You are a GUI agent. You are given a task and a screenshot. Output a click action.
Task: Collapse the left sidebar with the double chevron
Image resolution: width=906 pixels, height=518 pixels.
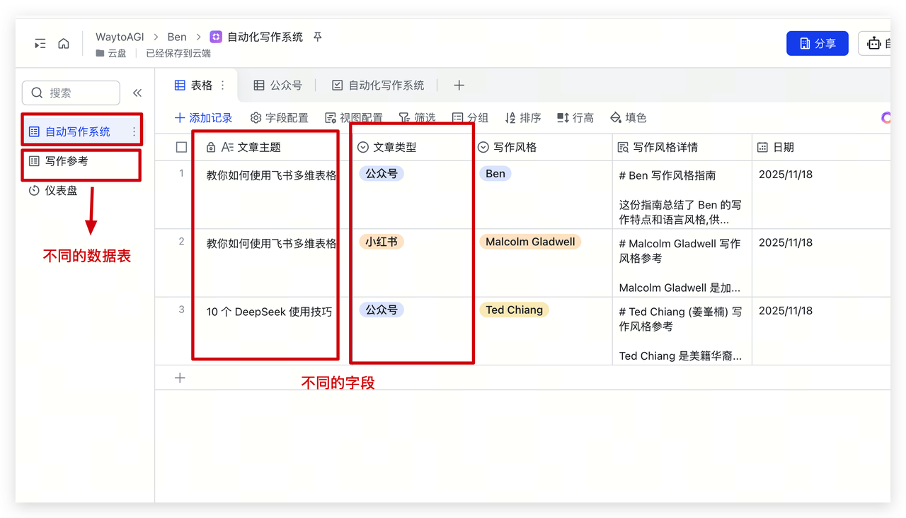tap(137, 93)
